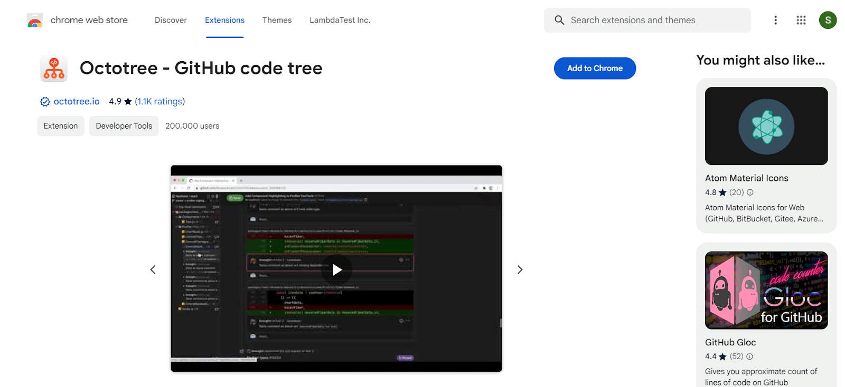This screenshot has height=387, width=845.
Task: Show the next screenshot with right arrow
Action: pyautogui.click(x=520, y=269)
